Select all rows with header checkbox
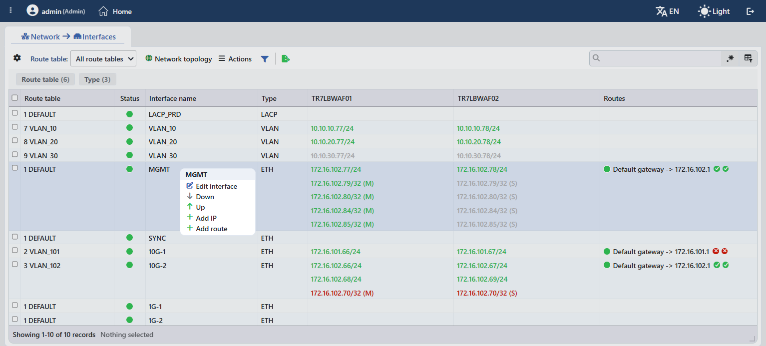766x346 pixels. pyautogui.click(x=15, y=98)
